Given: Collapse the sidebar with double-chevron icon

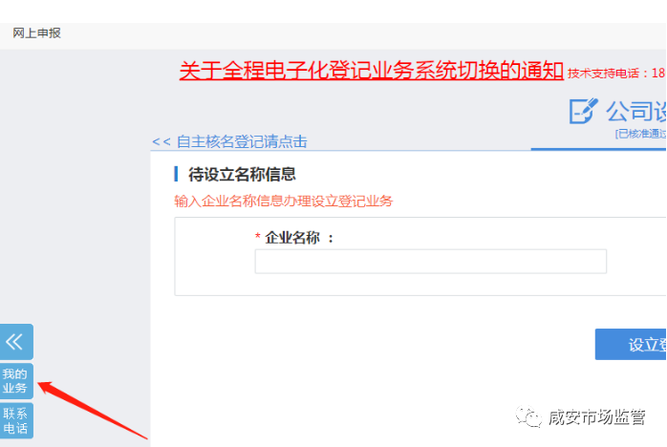Looking at the screenshot, I should (x=16, y=342).
